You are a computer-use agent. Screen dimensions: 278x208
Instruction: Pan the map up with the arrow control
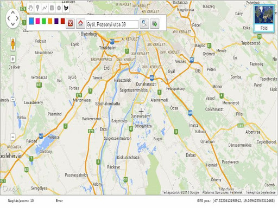tap(13, 12)
